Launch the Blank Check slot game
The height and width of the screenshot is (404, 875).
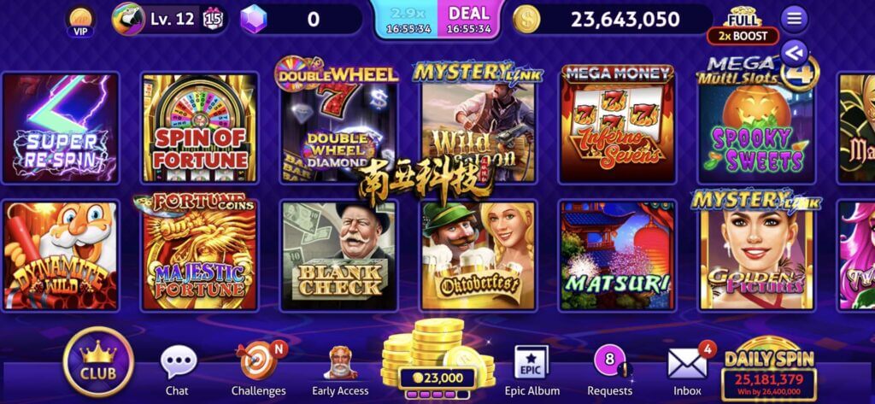339,255
